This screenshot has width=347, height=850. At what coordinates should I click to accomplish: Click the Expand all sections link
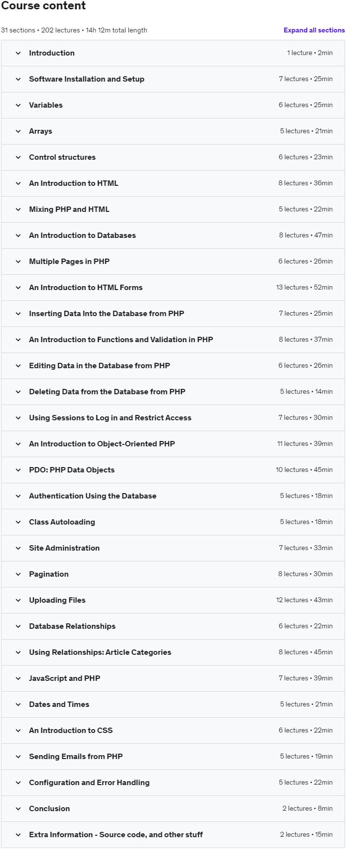314,30
